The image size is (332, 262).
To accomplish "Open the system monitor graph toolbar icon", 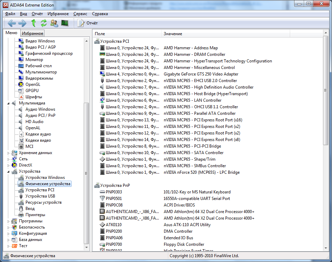I will (65, 23).
